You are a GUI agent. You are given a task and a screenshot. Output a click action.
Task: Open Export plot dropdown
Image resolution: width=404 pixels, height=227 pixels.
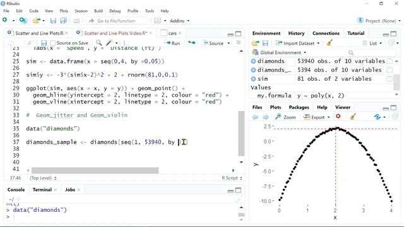coord(317,117)
